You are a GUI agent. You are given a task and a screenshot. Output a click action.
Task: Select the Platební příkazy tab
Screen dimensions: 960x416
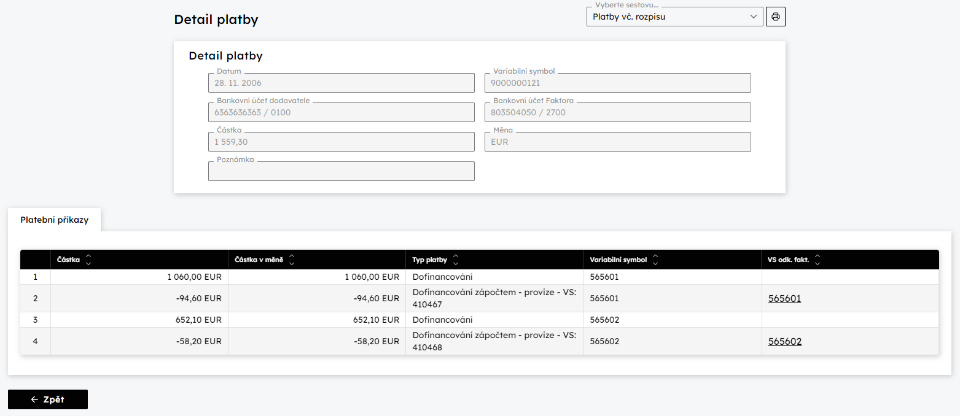pos(54,220)
